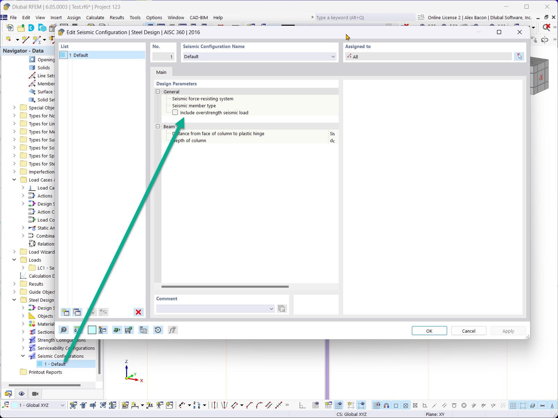Viewport: 558px width, 418px height.
Task: Open the units and decimal places icon
Action: [77, 330]
